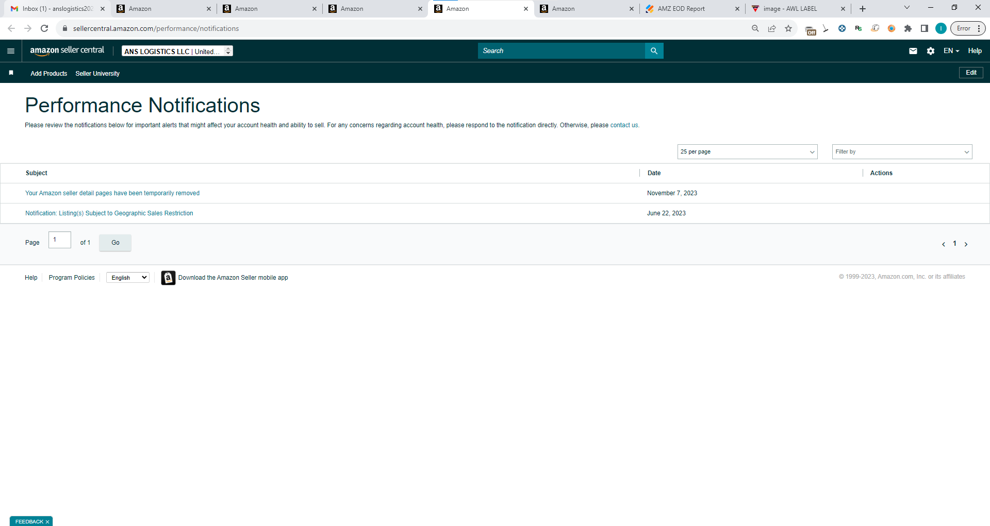Click the Actions column header

[x=881, y=173]
